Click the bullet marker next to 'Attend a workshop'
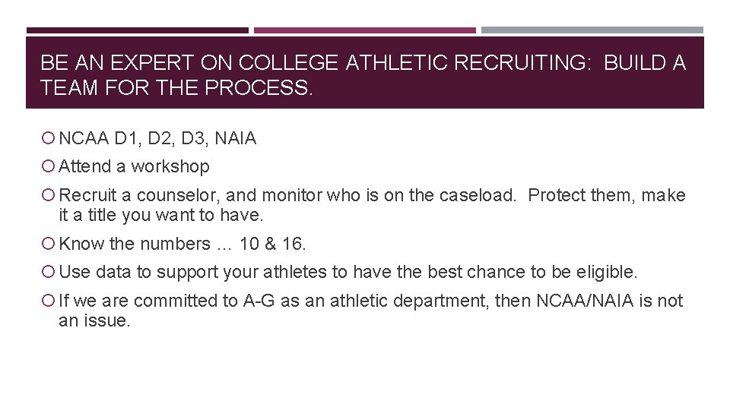Image resolution: width=730 pixels, height=410 pixels. 49,166
